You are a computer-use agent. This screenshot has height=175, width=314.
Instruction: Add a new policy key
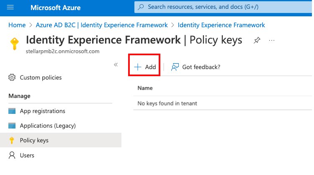pyautogui.click(x=145, y=67)
